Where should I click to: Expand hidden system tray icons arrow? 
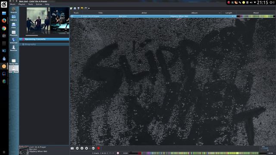(255, 3)
